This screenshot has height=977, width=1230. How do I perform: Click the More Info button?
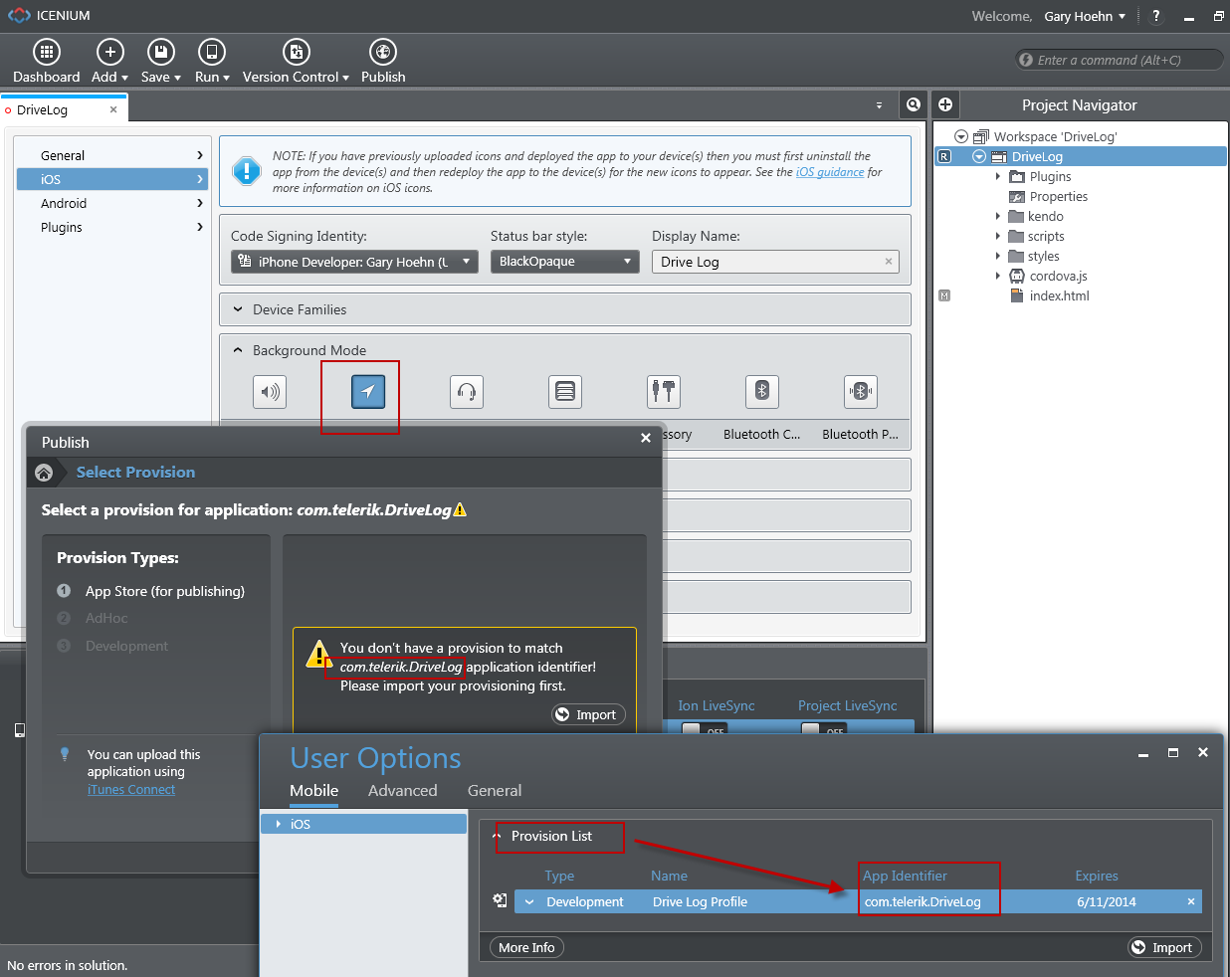tap(526, 947)
